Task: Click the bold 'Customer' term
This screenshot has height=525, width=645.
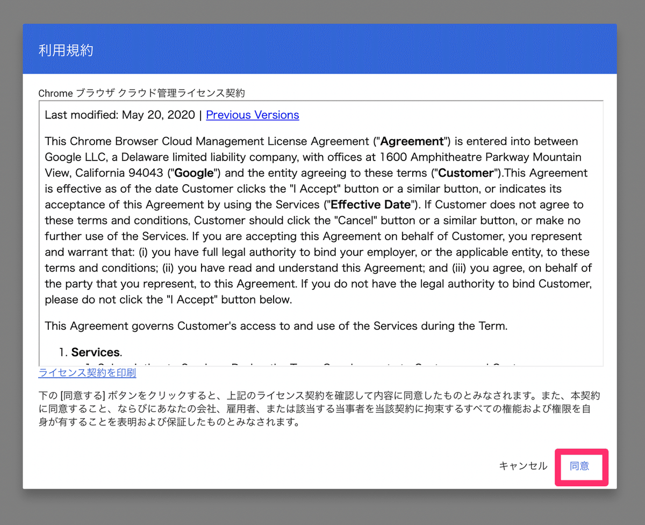Action: [x=466, y=173]
